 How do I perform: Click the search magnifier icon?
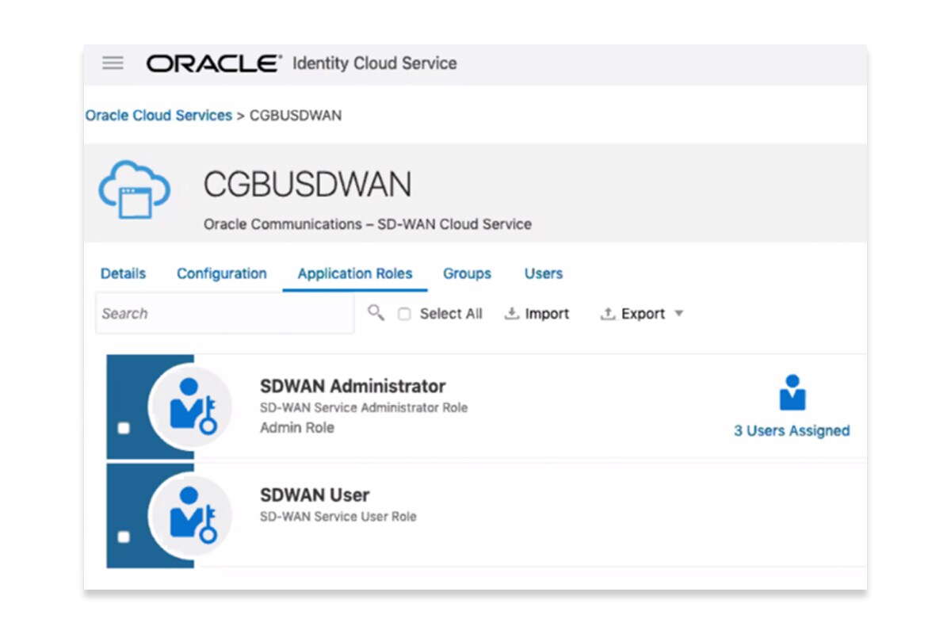point(376,313)
